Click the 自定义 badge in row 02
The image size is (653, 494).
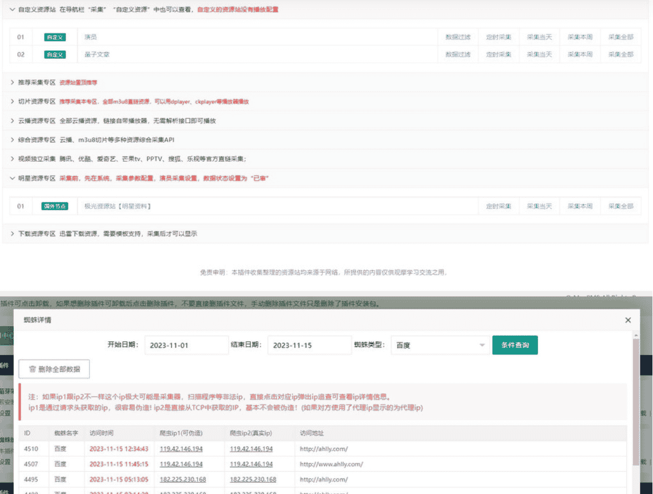[x=55, y=54]
